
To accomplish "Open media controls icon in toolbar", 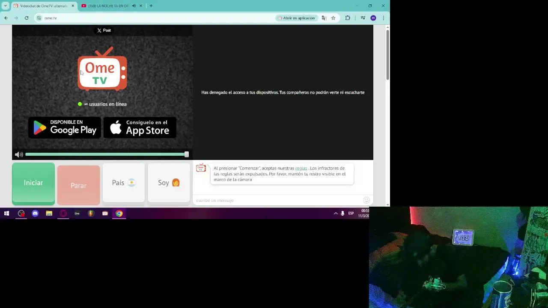I will pos(363,18).
